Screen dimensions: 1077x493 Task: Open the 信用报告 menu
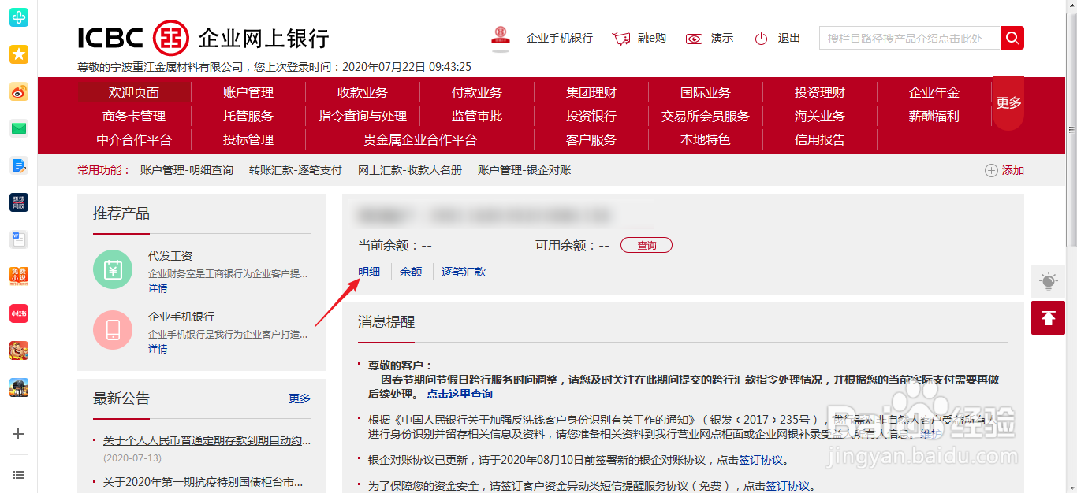point(820,139)
